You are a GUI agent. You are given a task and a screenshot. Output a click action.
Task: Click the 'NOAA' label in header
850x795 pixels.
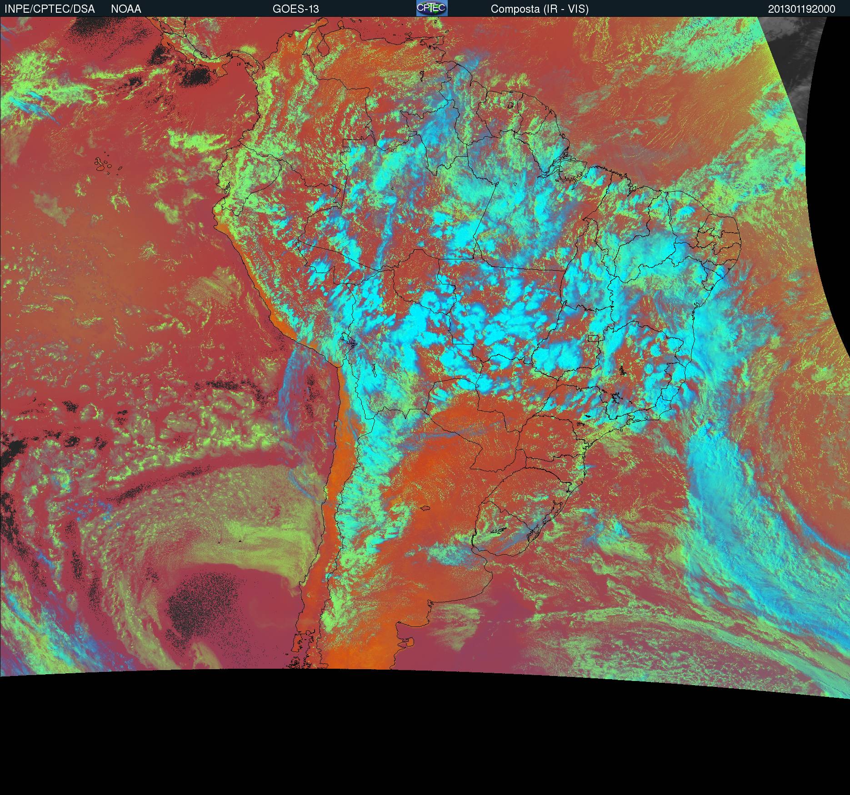(126, 9)
